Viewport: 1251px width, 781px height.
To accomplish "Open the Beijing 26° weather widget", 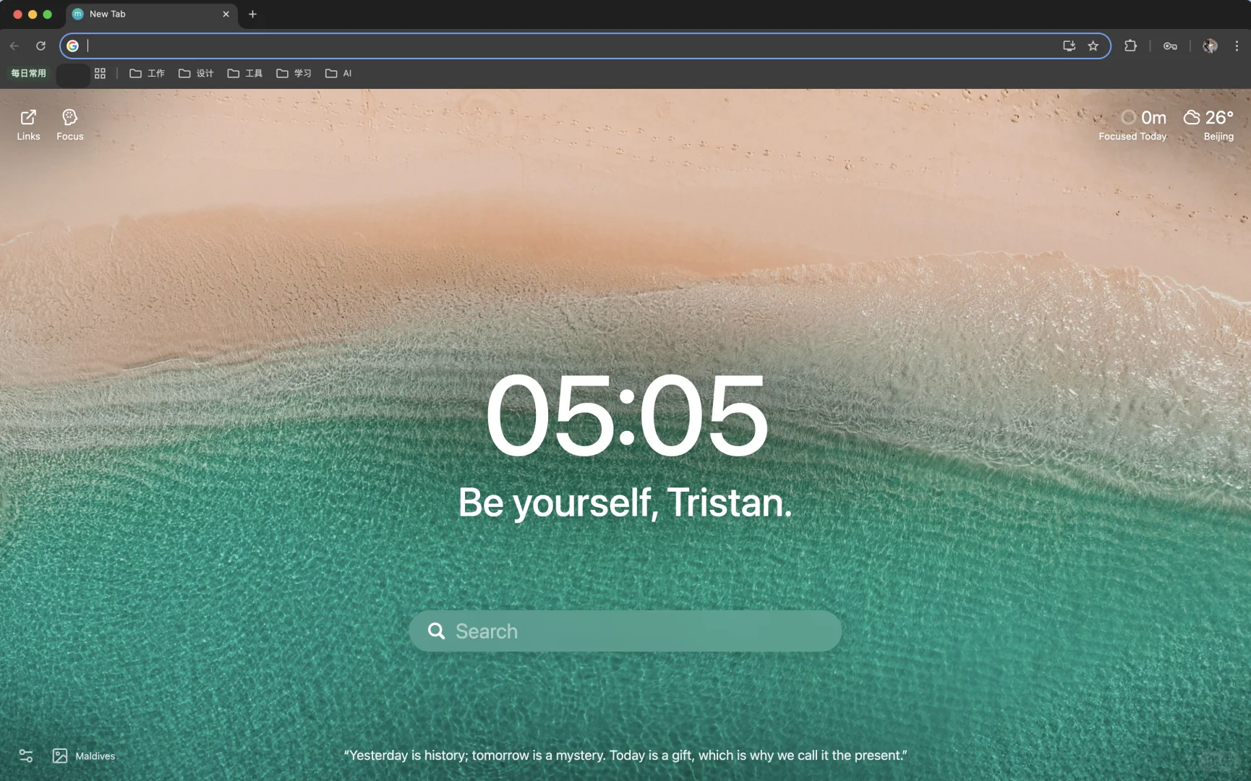I will (1209, 124).
